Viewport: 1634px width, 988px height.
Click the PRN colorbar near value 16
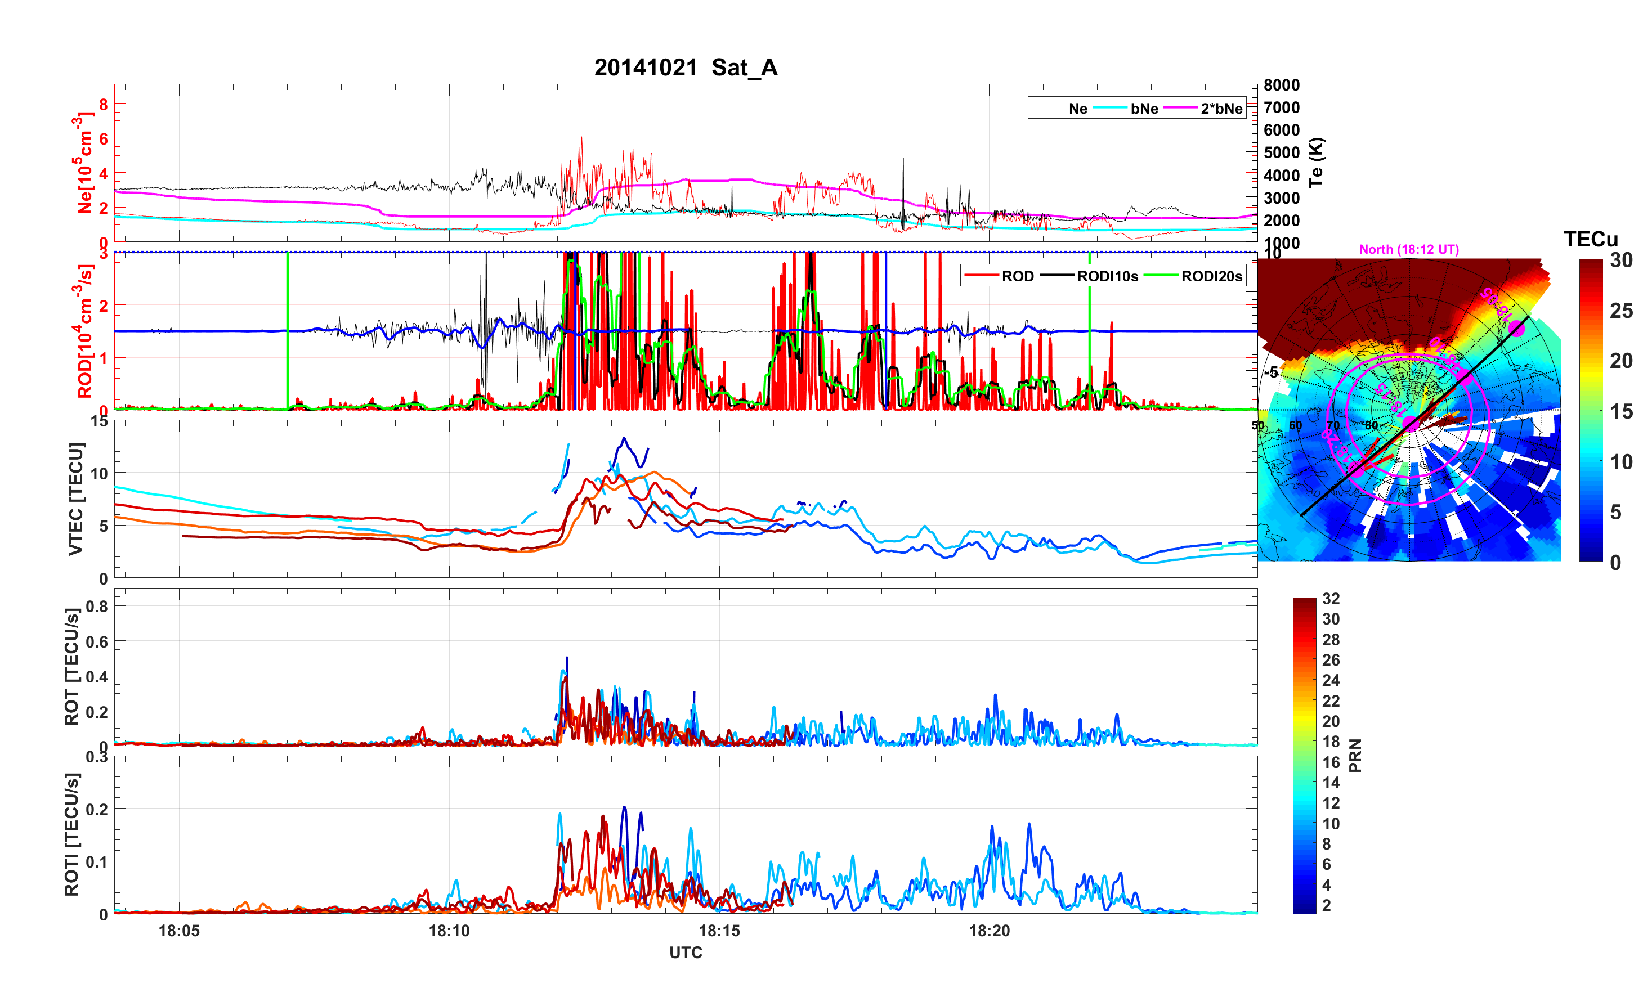(x=1304, y=762)
